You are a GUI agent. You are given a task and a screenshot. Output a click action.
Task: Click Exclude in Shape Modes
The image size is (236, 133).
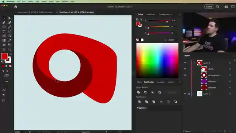pyautogui.click(x=160, y=92)
